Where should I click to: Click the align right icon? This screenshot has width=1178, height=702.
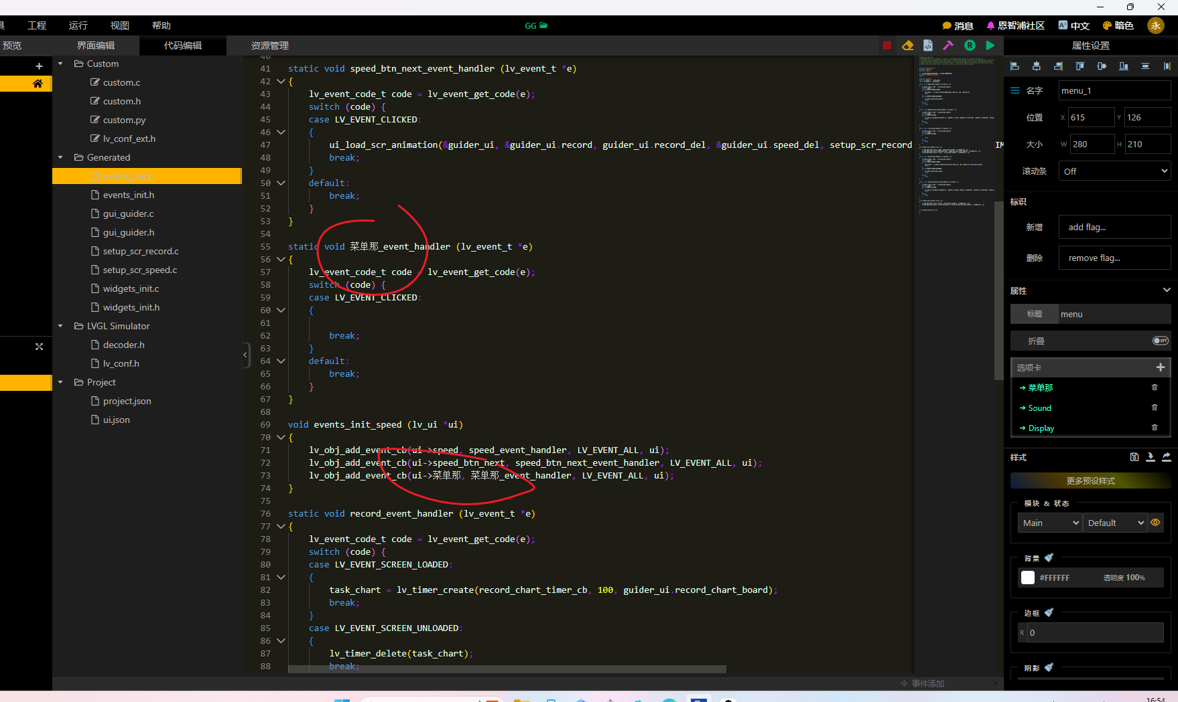tap(1058, 66)
